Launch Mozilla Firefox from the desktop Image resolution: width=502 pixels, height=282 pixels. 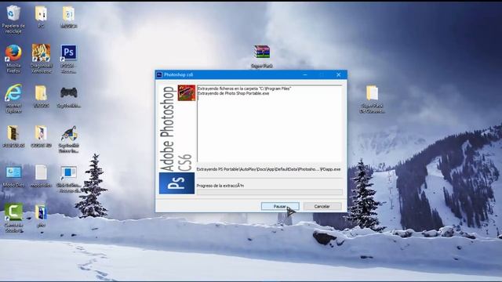click(13, 59)
